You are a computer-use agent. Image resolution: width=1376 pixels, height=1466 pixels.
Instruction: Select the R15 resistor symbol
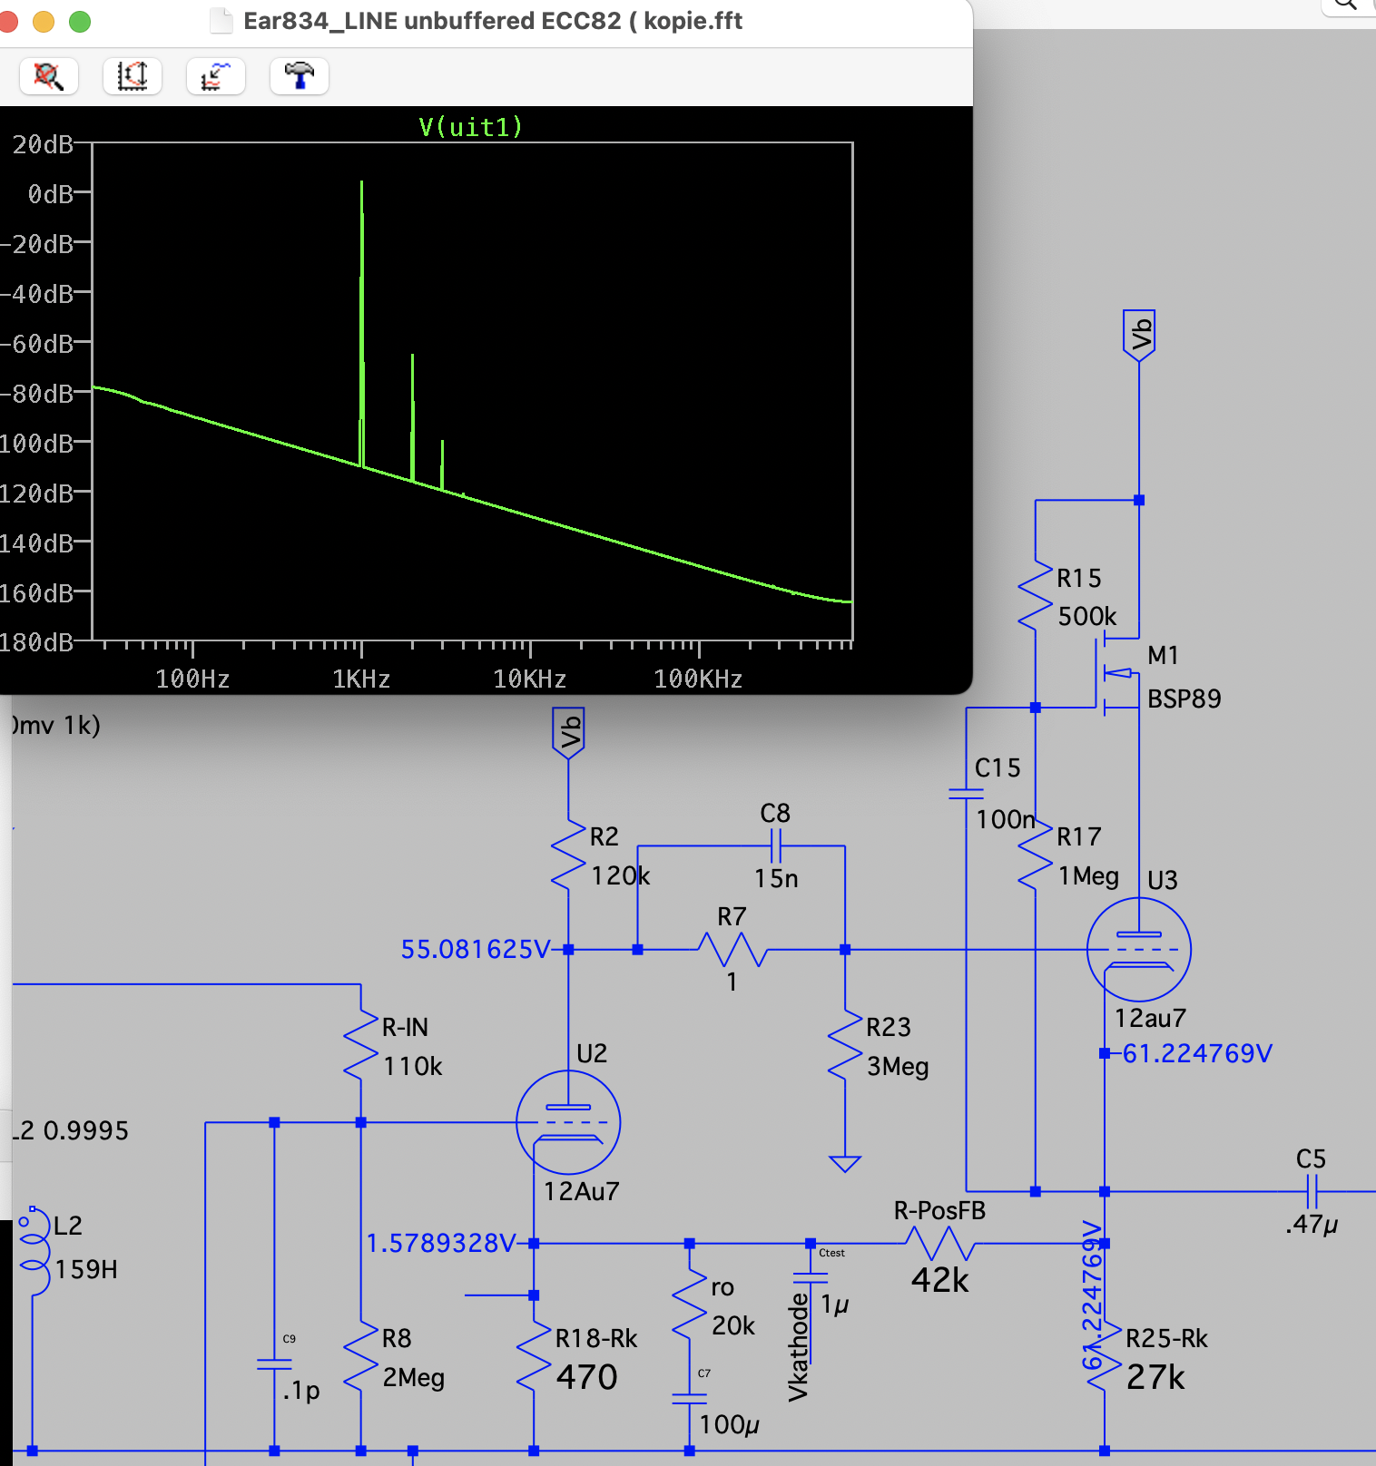coord(1036,594)
